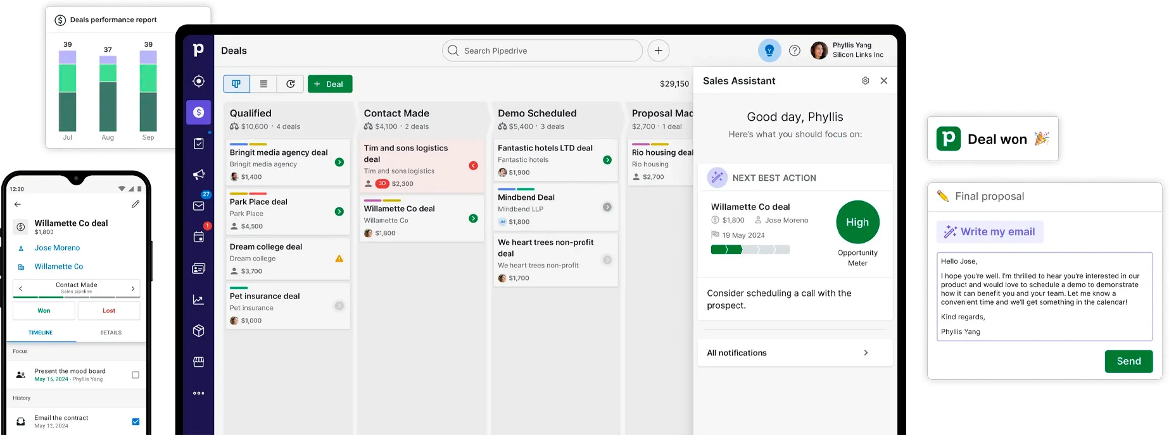
Task: Open Willamette Co organization link on phone
Action: pos(59,267)
